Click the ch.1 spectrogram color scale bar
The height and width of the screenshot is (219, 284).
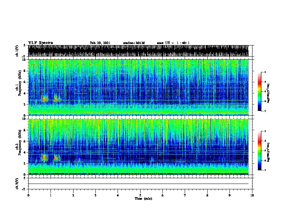point(260,92)
